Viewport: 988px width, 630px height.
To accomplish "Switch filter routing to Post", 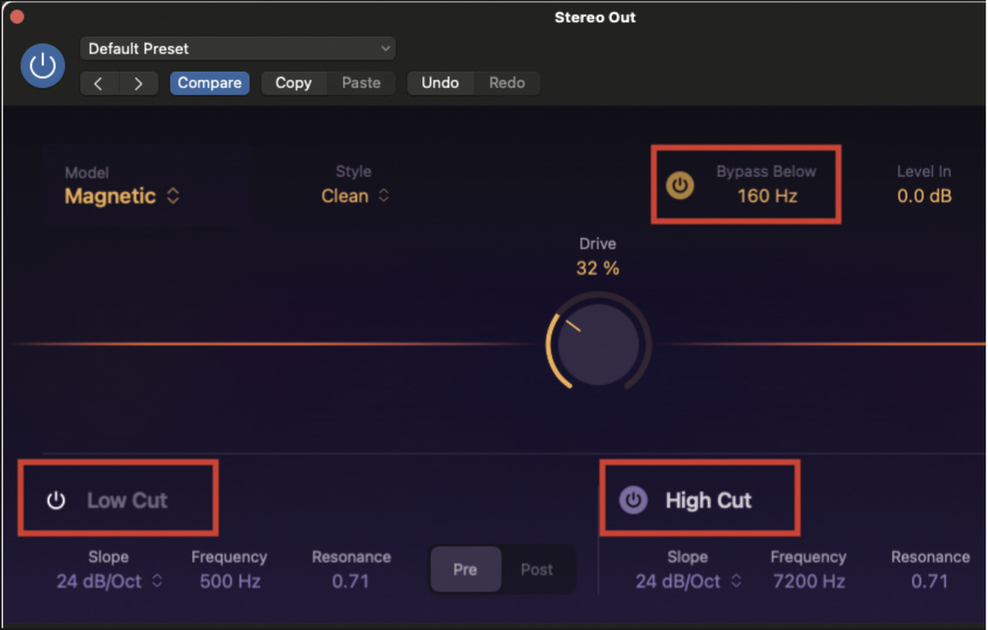I will coord(537,569).
